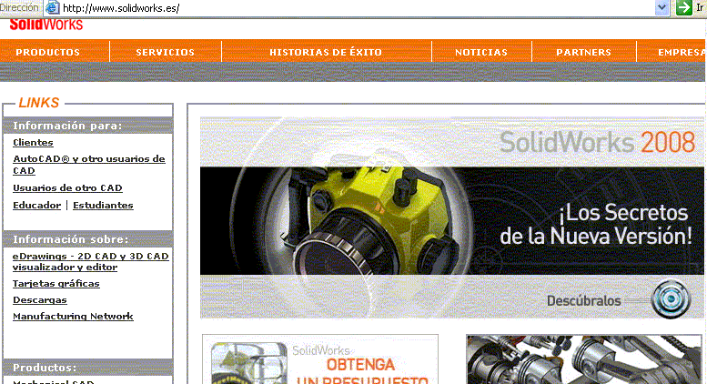The height and width of the screenshot is (384, 707).
Task: Click the LINKS panel heading
Action: tap(39, 103)
